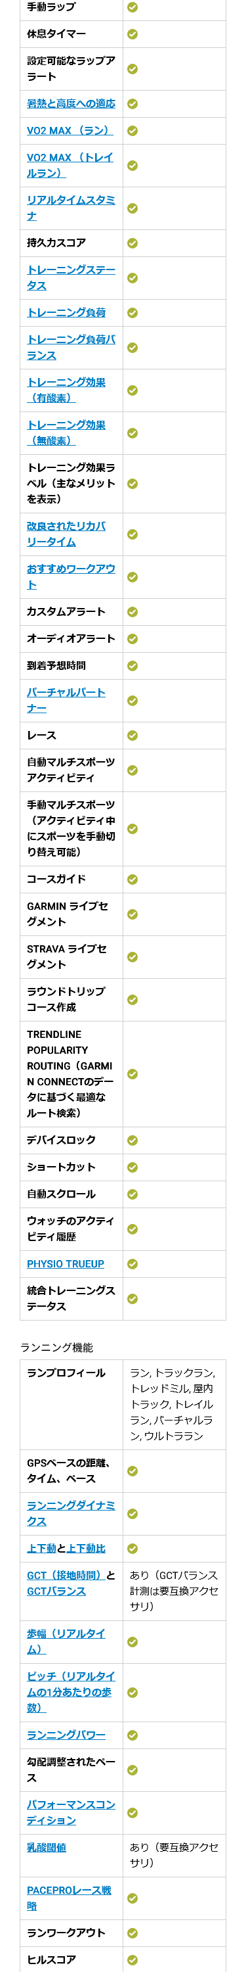Click the check icon beside ヒルスコア
The height and width of the screenshot is (1972, 246).
[x=132, y=1960]
